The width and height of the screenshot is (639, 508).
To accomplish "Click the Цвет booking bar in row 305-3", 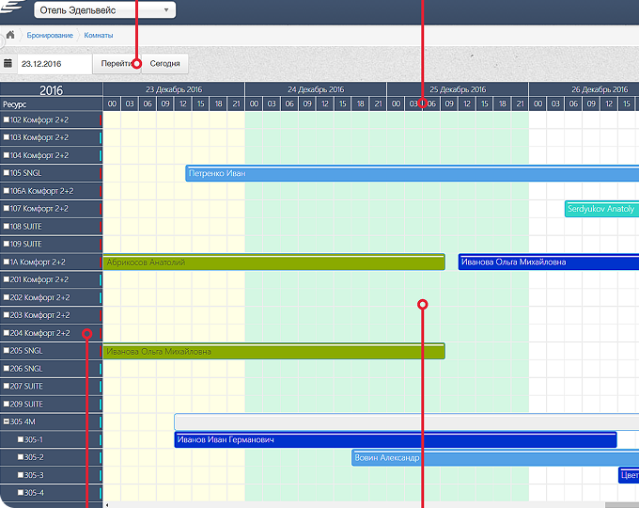I will [629, 475].
